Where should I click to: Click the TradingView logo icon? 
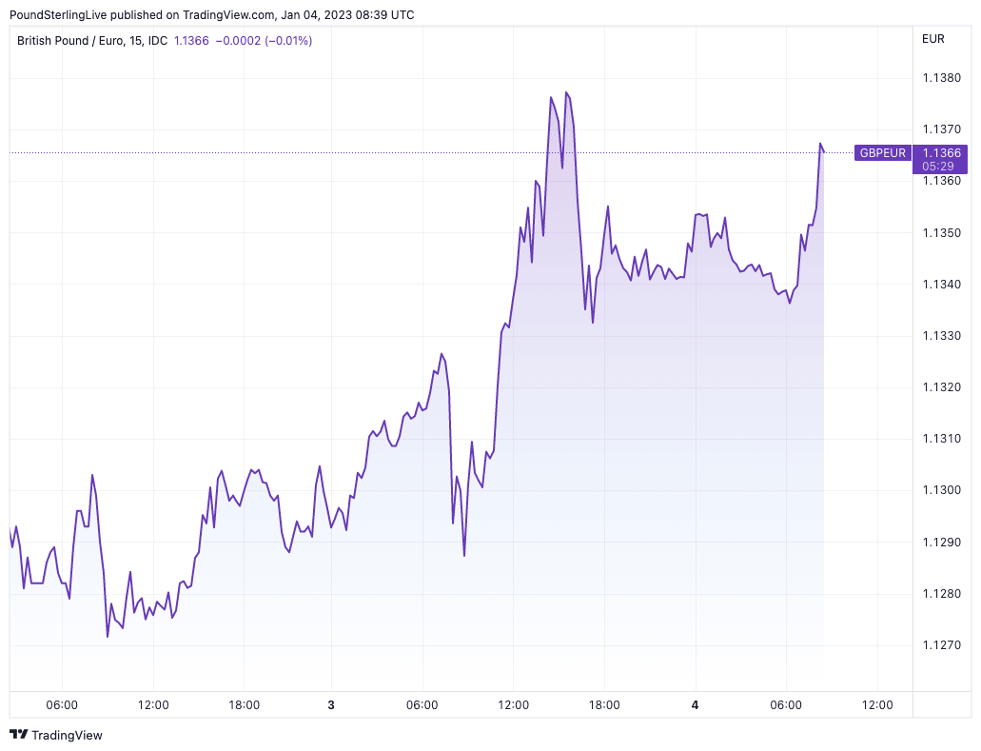click(18, 735)
